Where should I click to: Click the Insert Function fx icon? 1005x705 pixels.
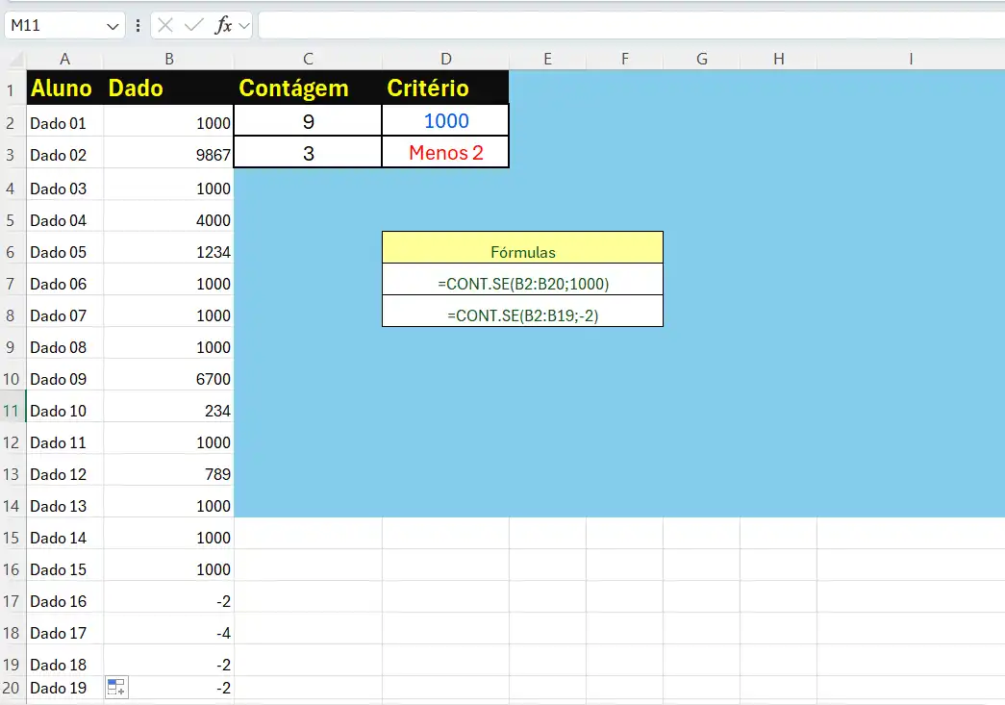click(222, 26)
